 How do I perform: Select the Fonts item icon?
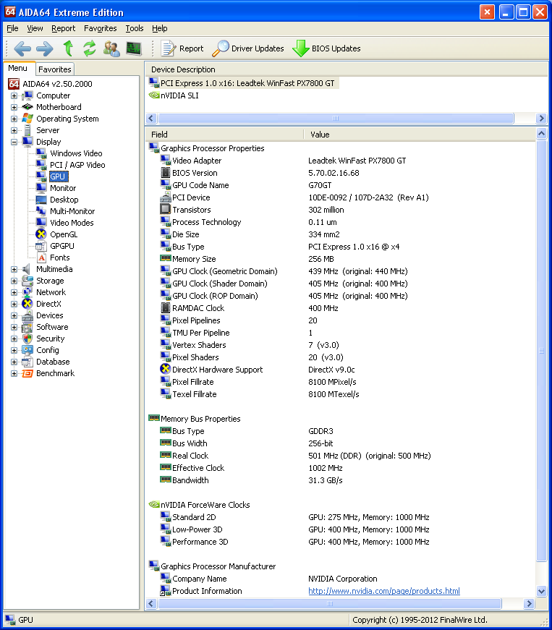click(41, 257)
